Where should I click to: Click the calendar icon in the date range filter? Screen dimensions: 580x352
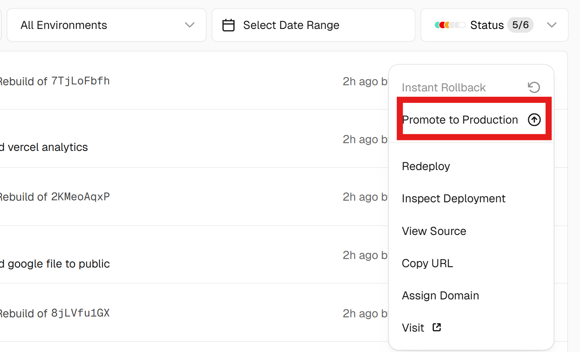click(x=228, y=25)
